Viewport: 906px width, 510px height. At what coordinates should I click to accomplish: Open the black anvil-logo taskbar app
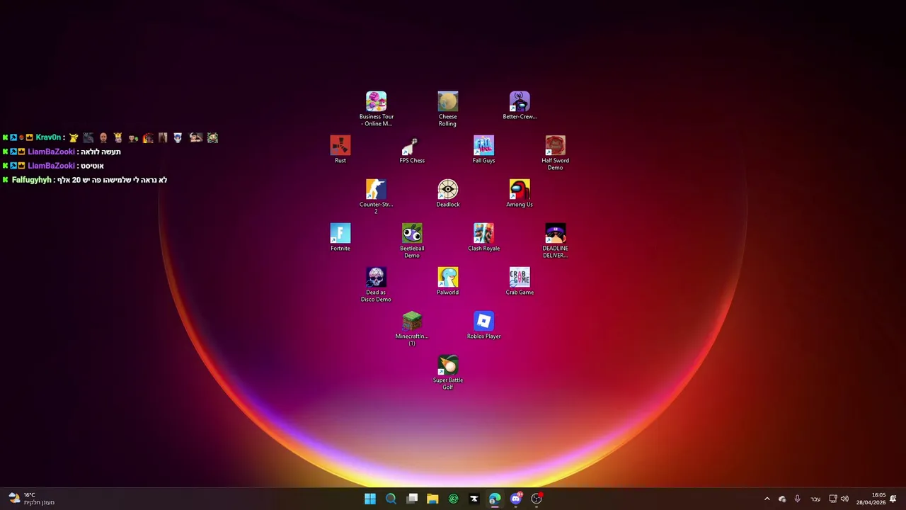(x=474, y=499)
